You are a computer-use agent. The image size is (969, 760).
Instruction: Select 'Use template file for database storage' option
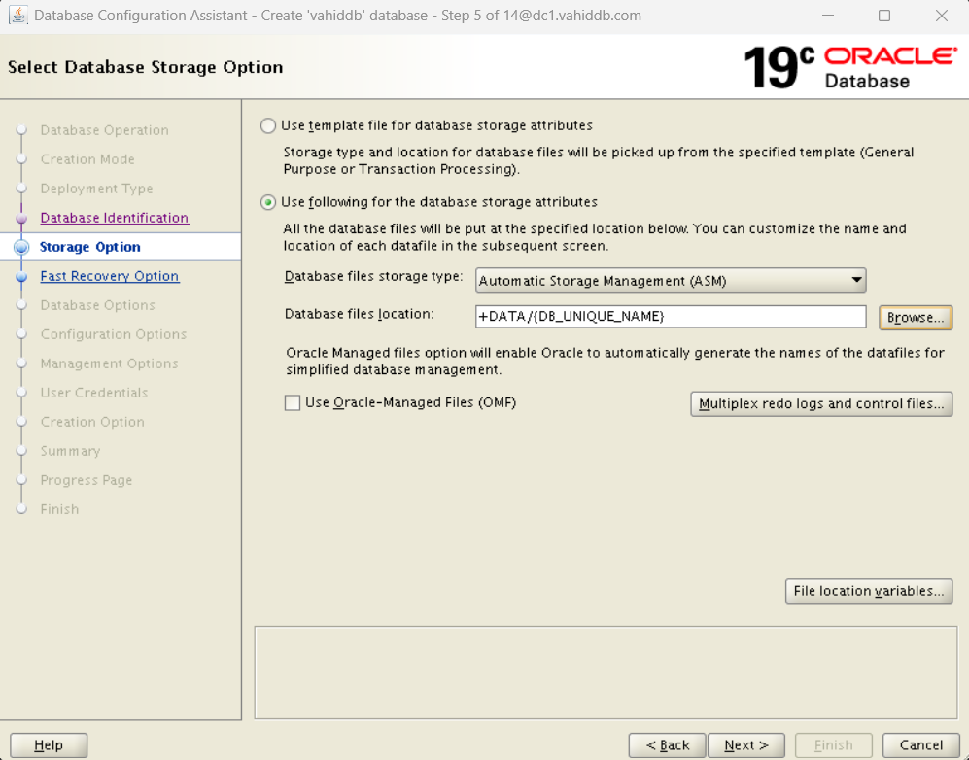click(268, 125)
